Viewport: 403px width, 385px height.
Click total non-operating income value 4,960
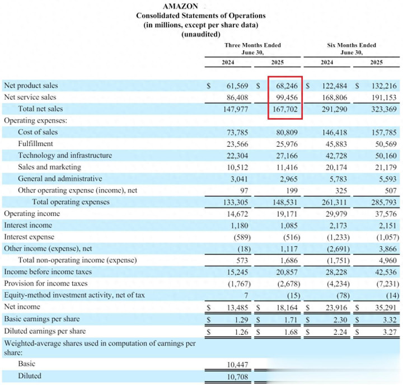[387, 261]
